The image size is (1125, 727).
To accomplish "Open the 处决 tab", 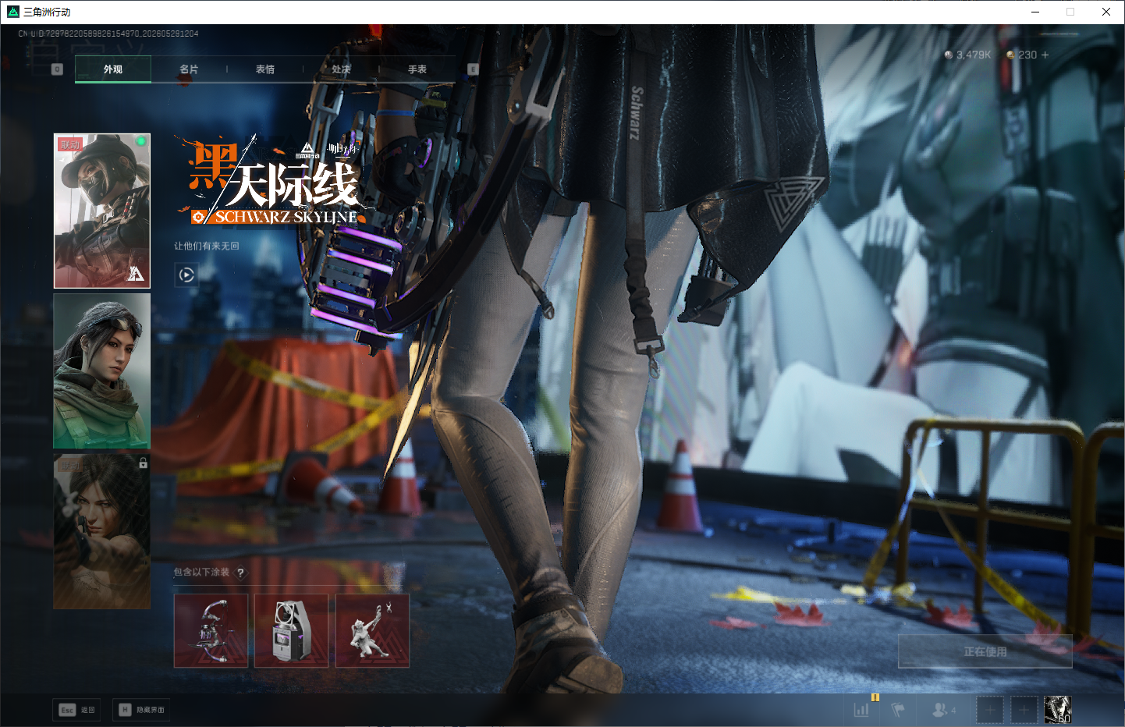I will pyautogui.click(x=341, y=69).
